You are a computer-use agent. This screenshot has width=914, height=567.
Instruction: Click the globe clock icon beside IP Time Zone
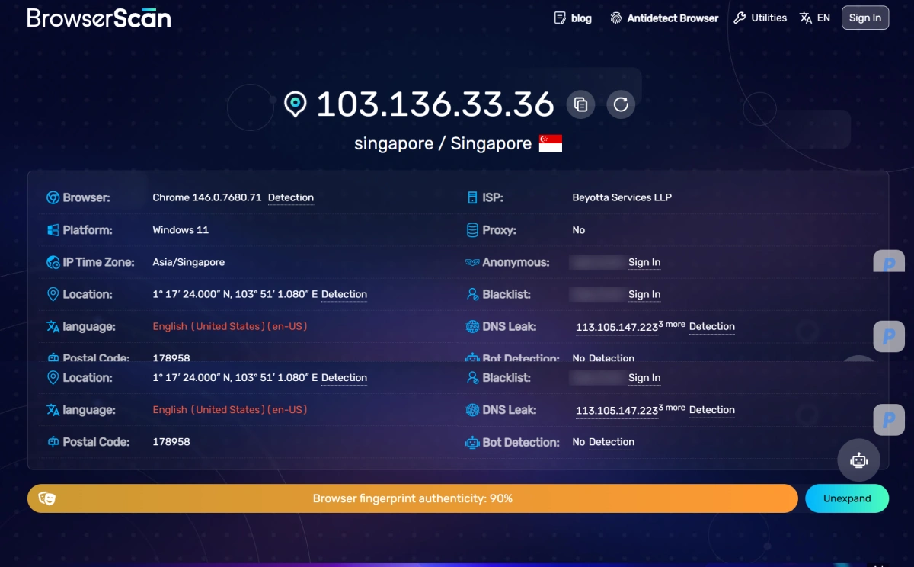(x=53, y=262)
